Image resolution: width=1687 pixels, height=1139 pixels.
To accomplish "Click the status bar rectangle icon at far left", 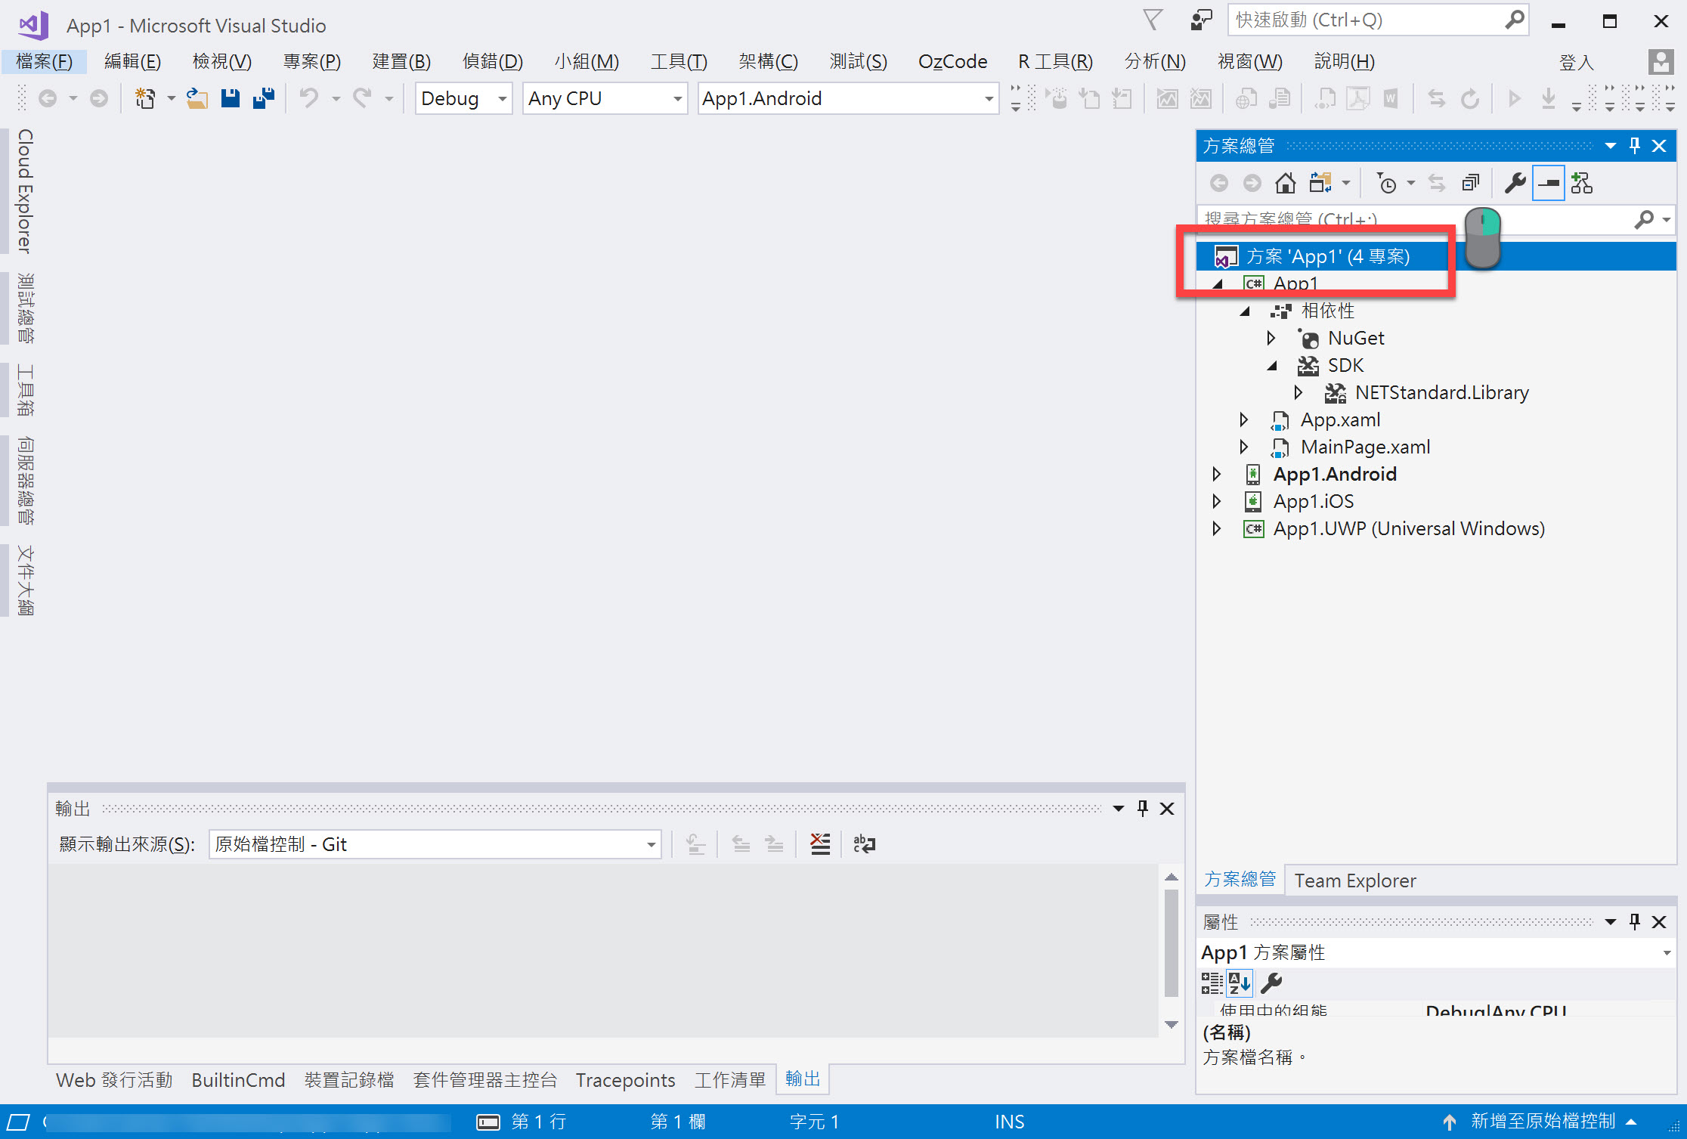I will pyautogui.click(x=18, y=1122).
